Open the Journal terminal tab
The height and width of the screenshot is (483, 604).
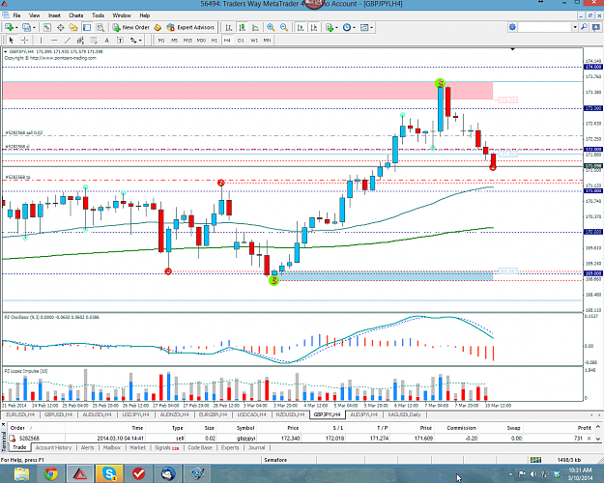coord(256,447)
